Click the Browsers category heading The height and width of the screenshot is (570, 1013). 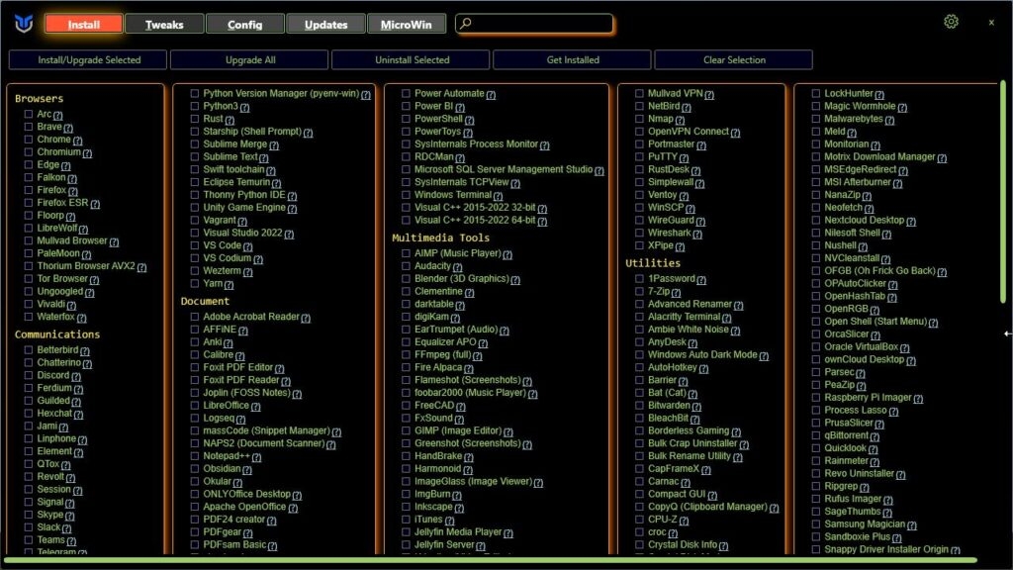coord(39,99)
